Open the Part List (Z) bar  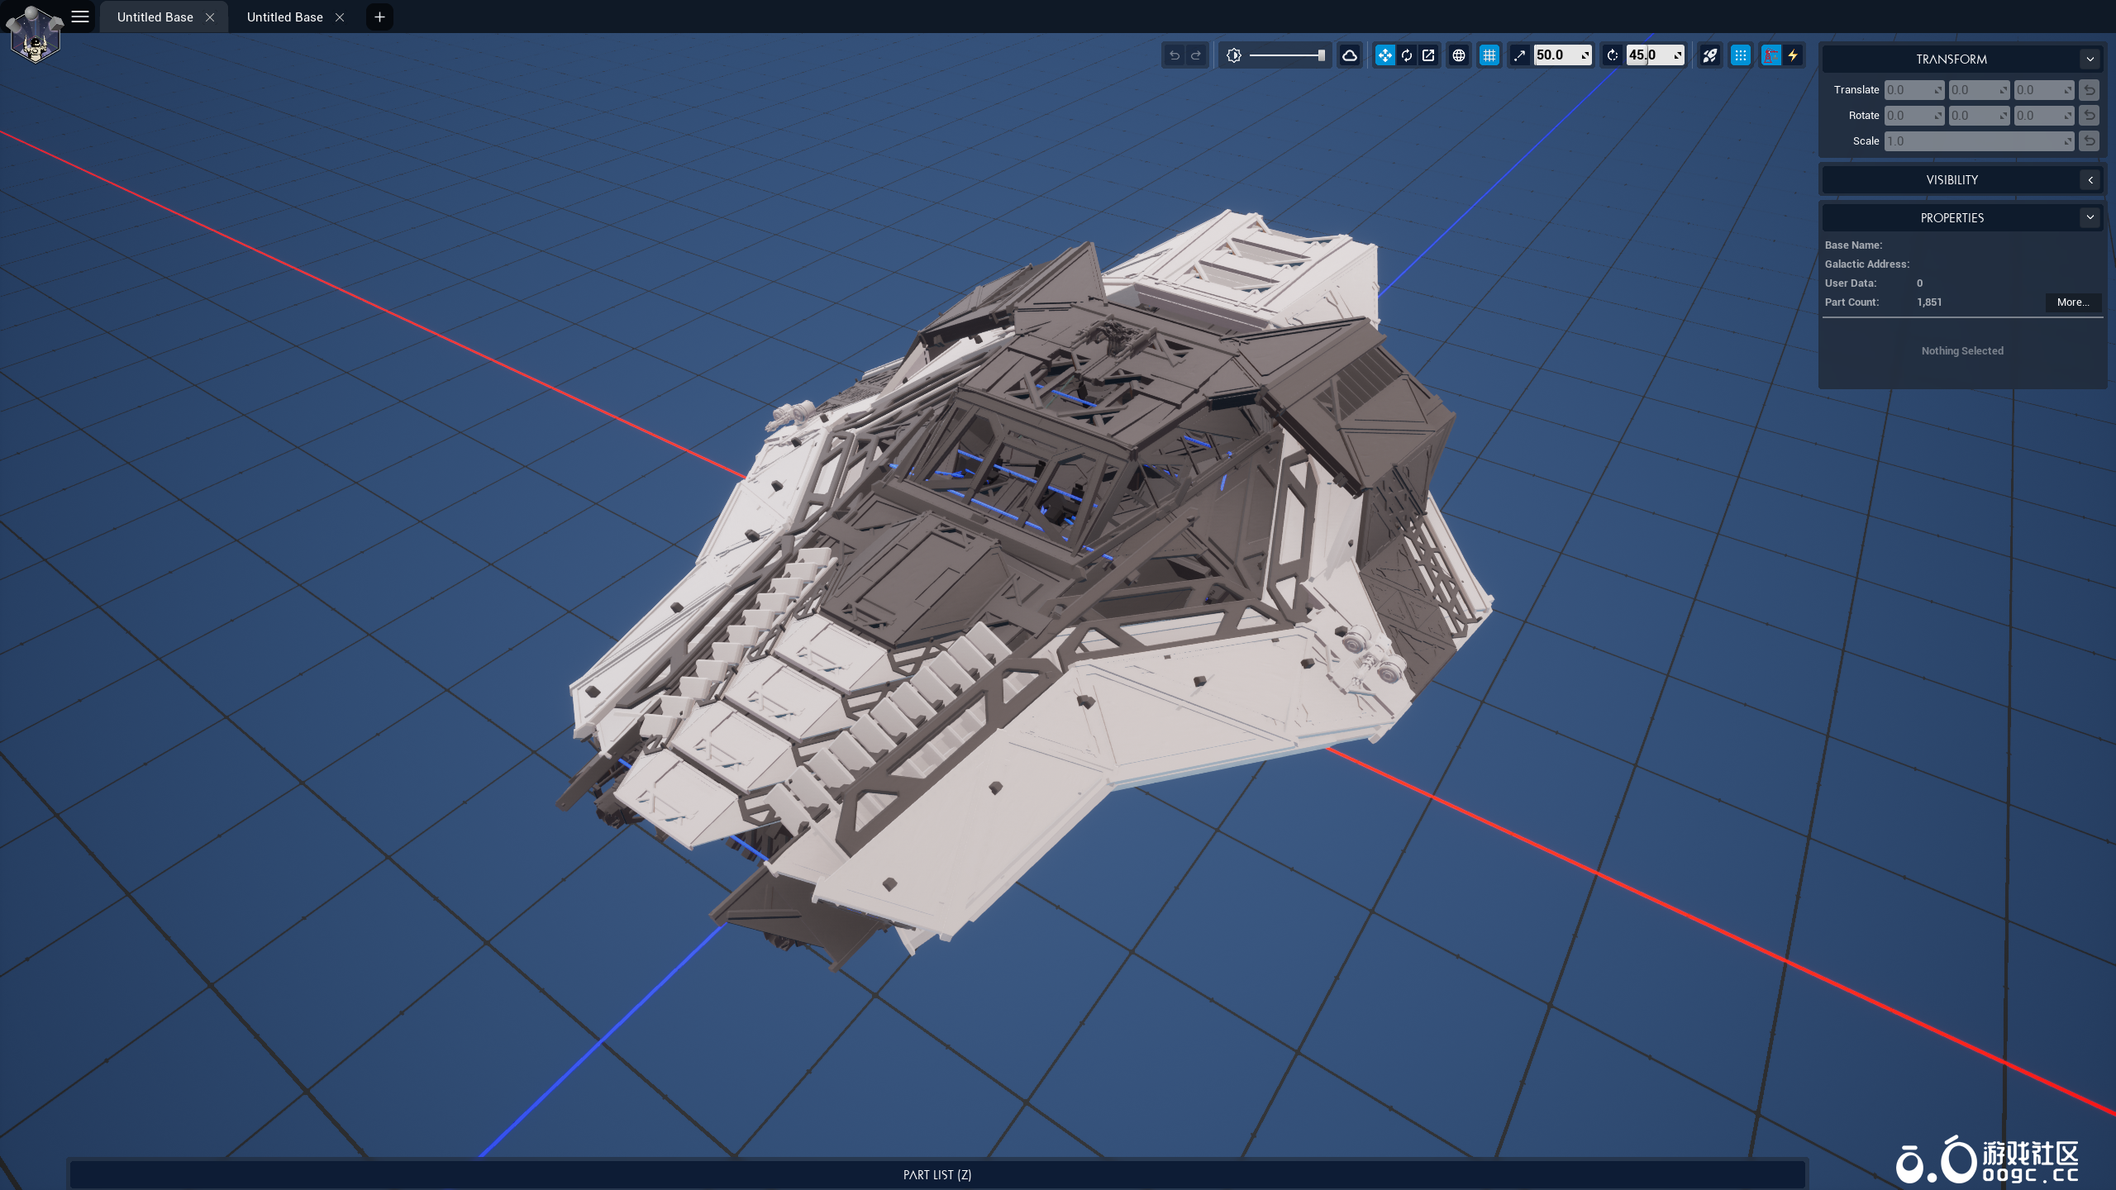click(x=936, y=1174)
